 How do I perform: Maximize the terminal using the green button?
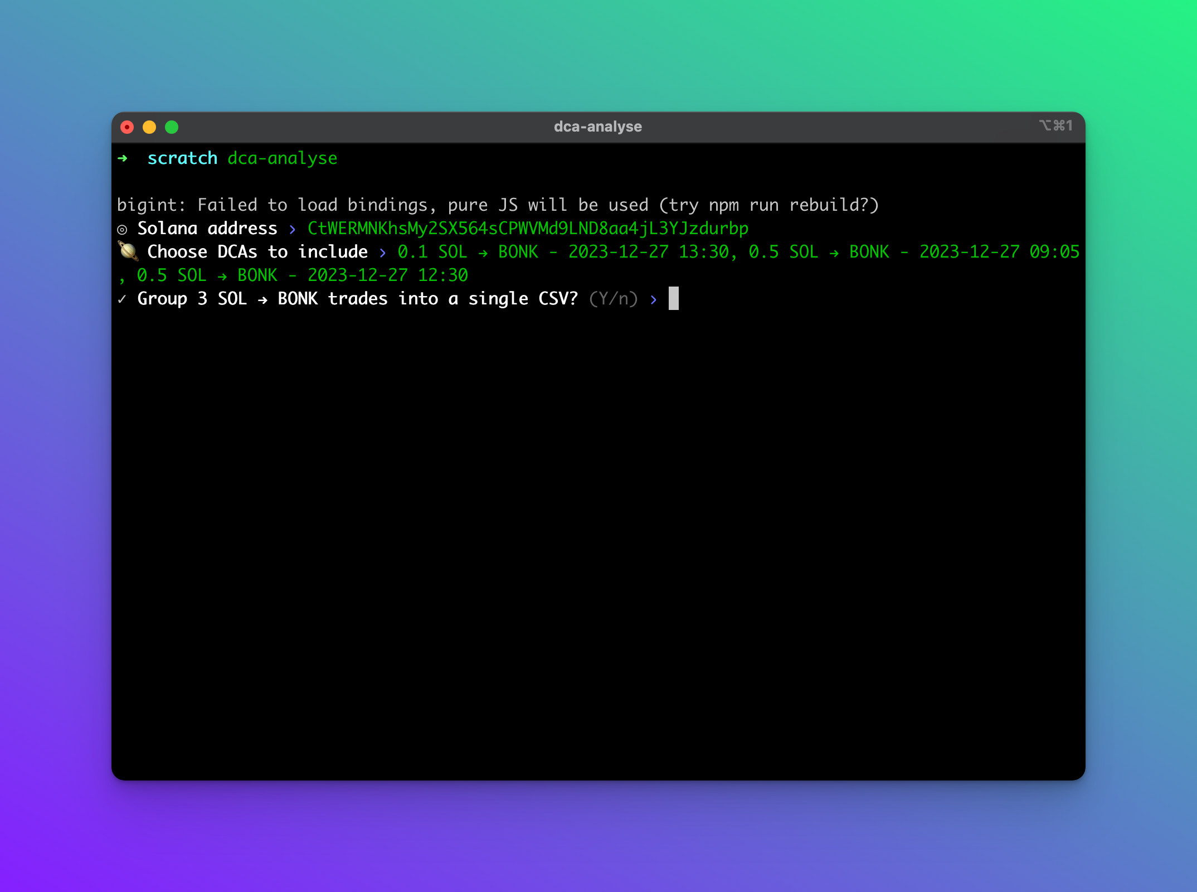tap(172, 127)
